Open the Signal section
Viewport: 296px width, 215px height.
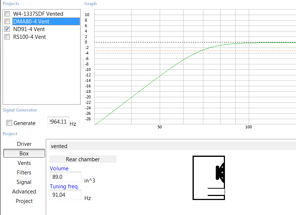pyautogui.click(x=24, y=182)
